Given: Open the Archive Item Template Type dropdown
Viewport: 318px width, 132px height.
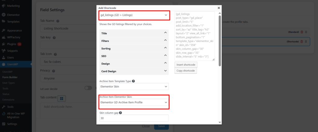Looking at the screenshot, I should tap(134, 87).
